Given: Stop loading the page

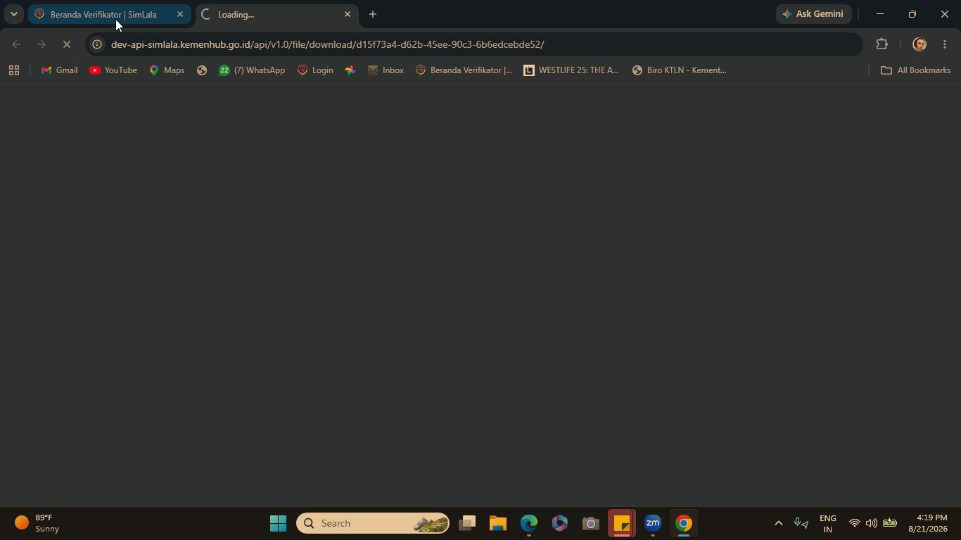Looking at the screenshot, I should tap(67, 44).
